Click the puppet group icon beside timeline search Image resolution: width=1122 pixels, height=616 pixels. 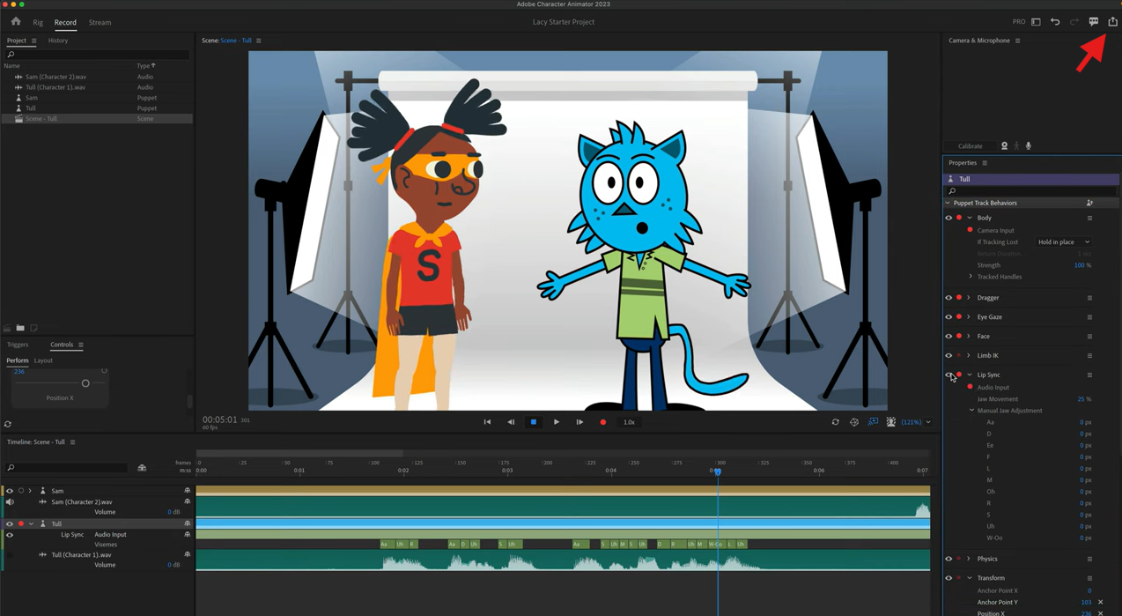(x=142, y=468)
